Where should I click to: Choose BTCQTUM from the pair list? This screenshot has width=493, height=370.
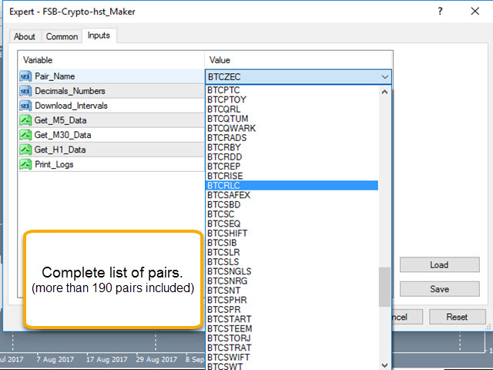pyautogui.click(x=292, y=119)
